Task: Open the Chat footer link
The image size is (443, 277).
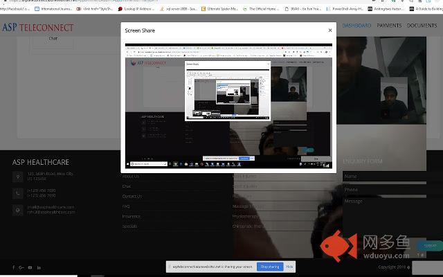Action: pos(127,186)
